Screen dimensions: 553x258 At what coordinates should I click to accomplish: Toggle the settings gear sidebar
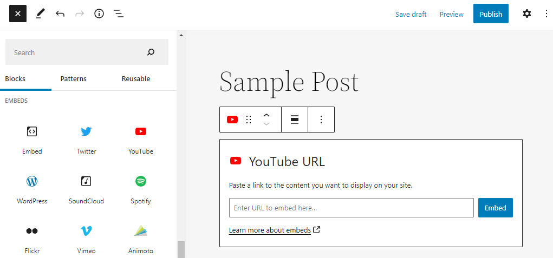(526, 14)
